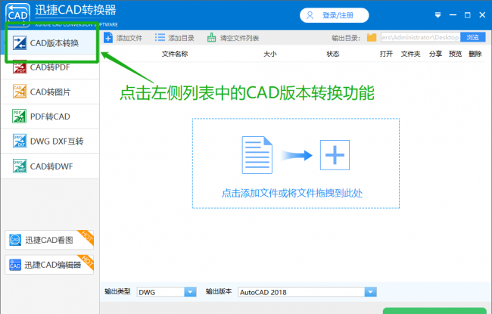
Task: Click the 添加文件 plus icon
Action: coord(108,38)
